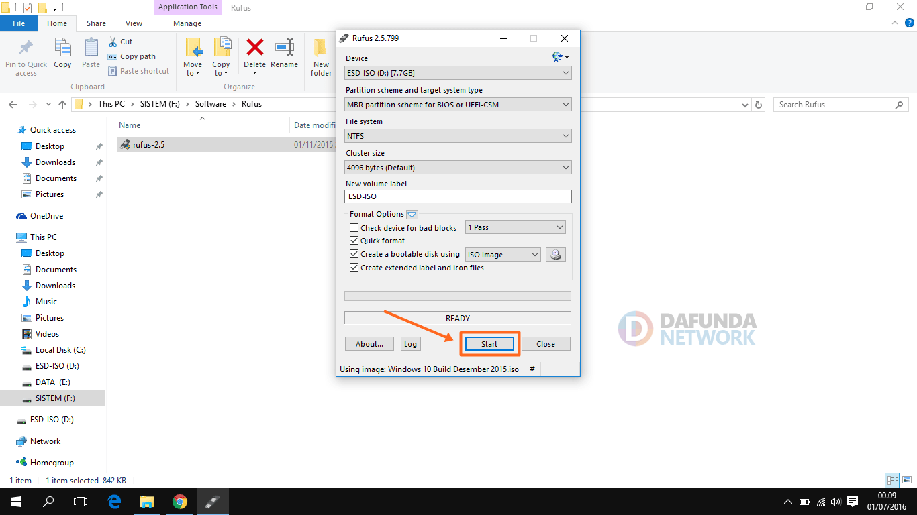Open Microsoft Edge from the taskbar
917x515 pixels.
click(x=114, y=502)
